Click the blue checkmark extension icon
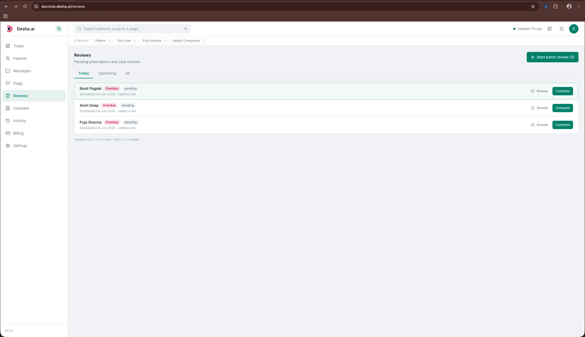The image size is (585, 337). pos(546,6)
